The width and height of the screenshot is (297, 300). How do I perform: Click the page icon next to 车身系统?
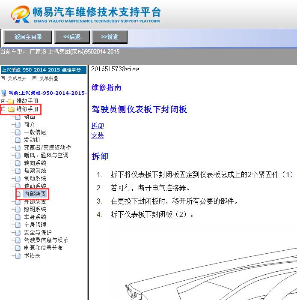[18, 217]
